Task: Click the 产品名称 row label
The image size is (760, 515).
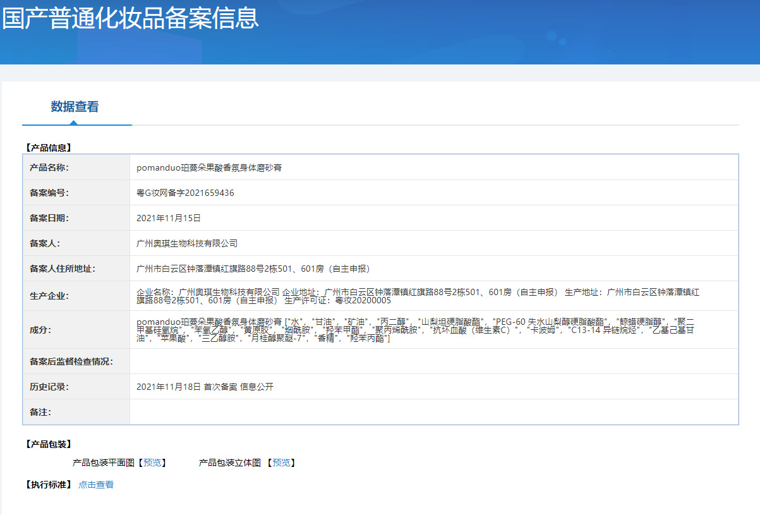Action: pyautogui.click(x=49, y=167)
